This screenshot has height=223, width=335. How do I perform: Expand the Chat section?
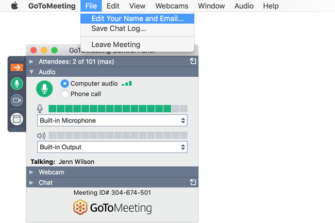31,182
